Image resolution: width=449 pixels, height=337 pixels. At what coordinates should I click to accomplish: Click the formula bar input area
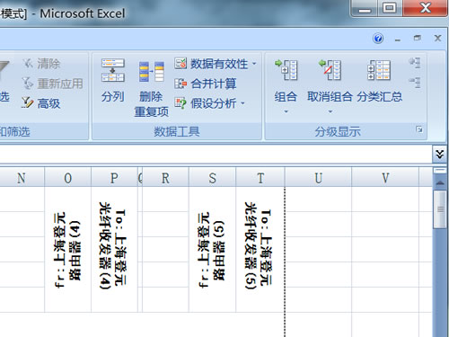pos(216,155)
